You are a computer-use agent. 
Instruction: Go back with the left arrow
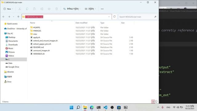(3, 17)
